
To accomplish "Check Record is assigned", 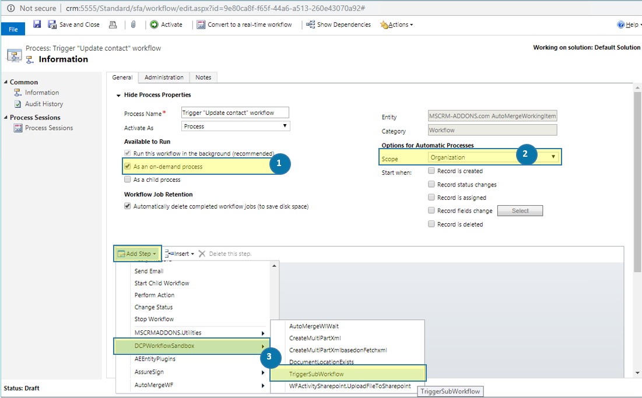I will point(431,197).
